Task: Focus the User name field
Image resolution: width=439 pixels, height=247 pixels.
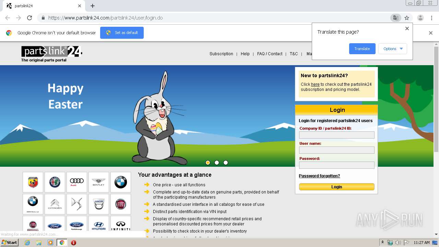Action: [336, 150]
